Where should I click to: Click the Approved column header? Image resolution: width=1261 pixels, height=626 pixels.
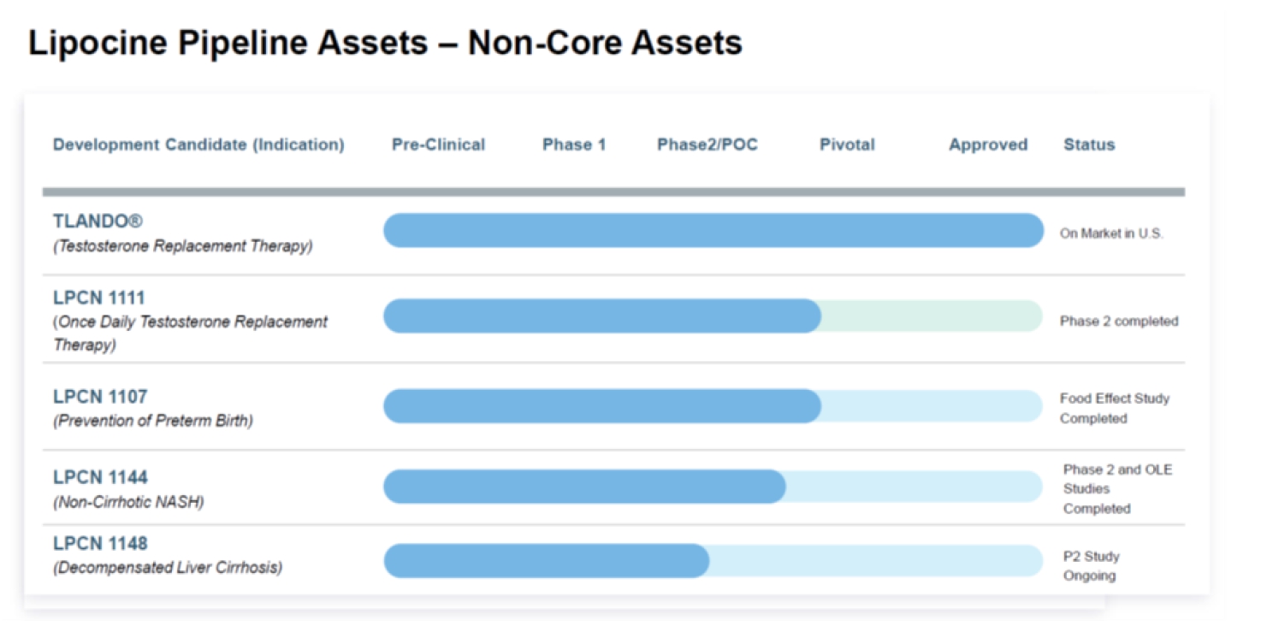[987, 145]
